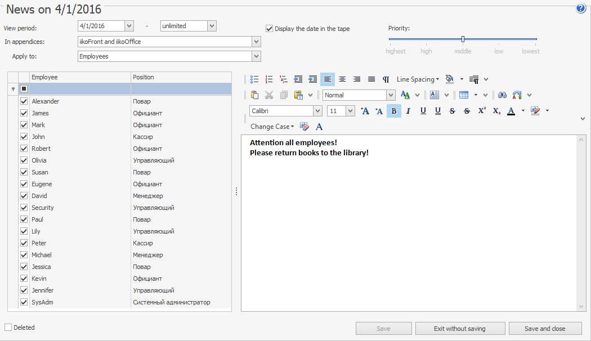Viewport: 591px width, 341px height.
Task: Uncheck Display the date in the tape
Action: [x=269, y=28]
